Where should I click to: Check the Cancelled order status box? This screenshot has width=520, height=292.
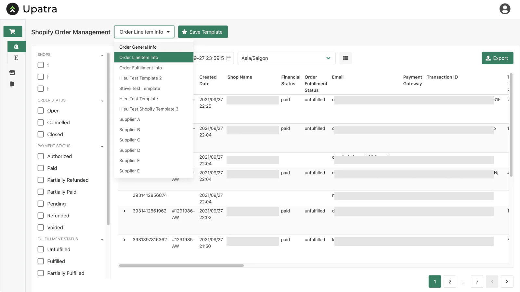click(x=41, y=123)
